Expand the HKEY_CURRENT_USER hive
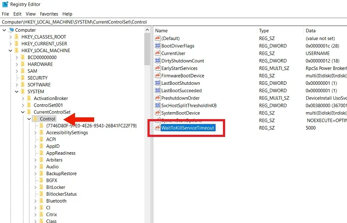 pyautogui.click(x=10, y=44)
